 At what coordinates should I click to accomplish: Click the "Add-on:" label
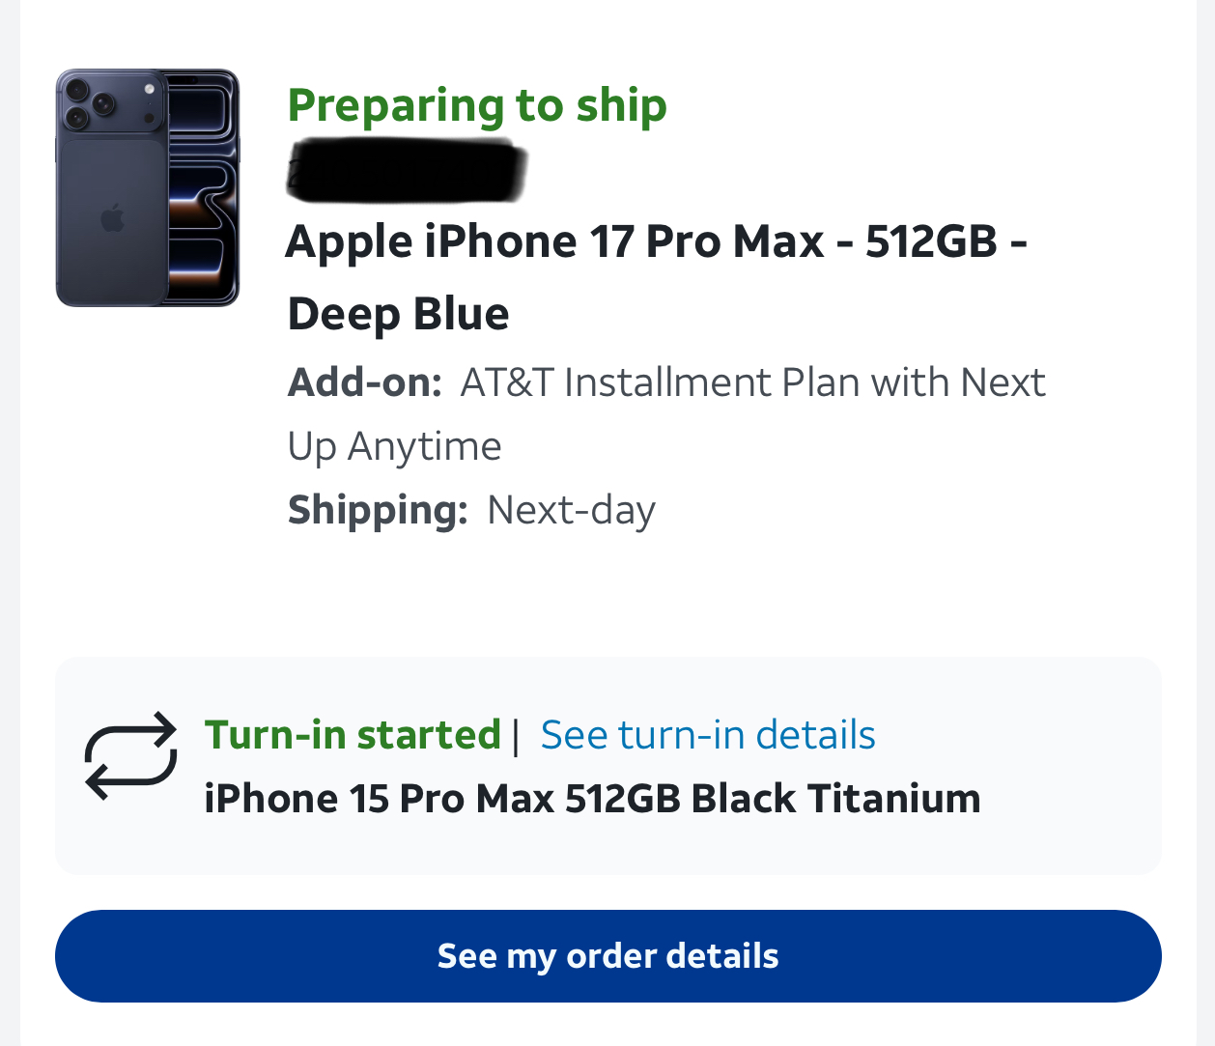[364, 382]
